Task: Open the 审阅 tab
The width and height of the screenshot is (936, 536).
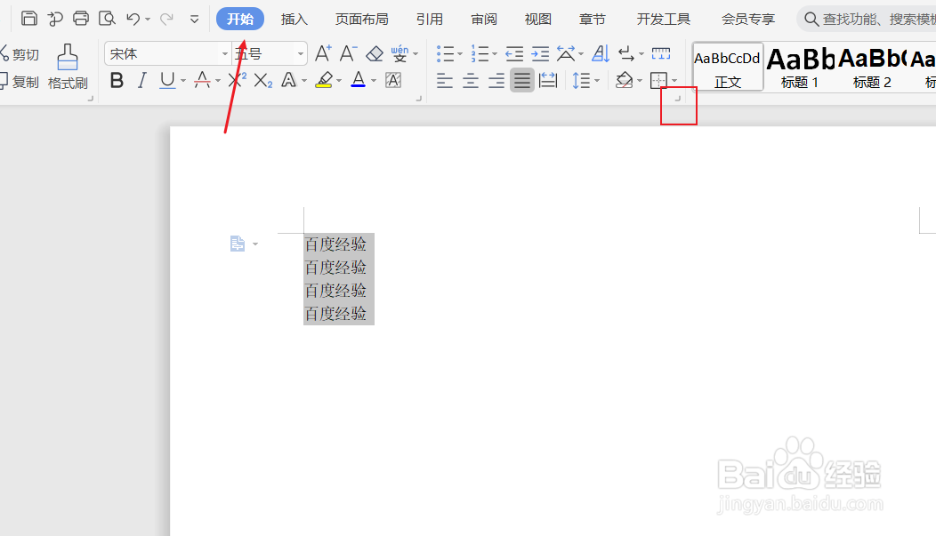Action: click(483, 19)
